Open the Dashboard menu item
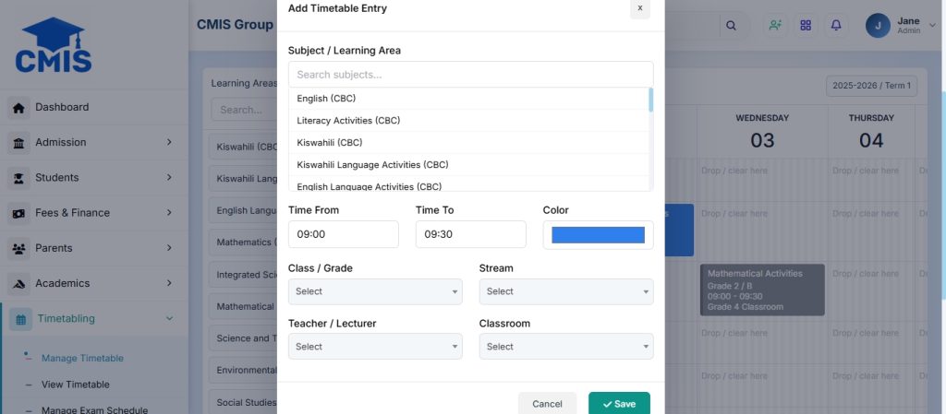 pos(94,107)
